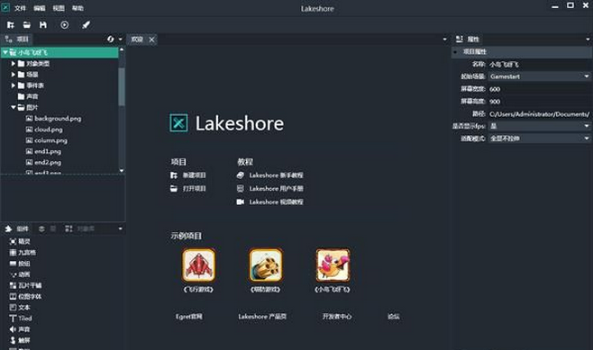The height and width of the screenshot is (350, 593).
Task: Open the properties panel header dropdown arrow
Action: (x=588, y=39)
